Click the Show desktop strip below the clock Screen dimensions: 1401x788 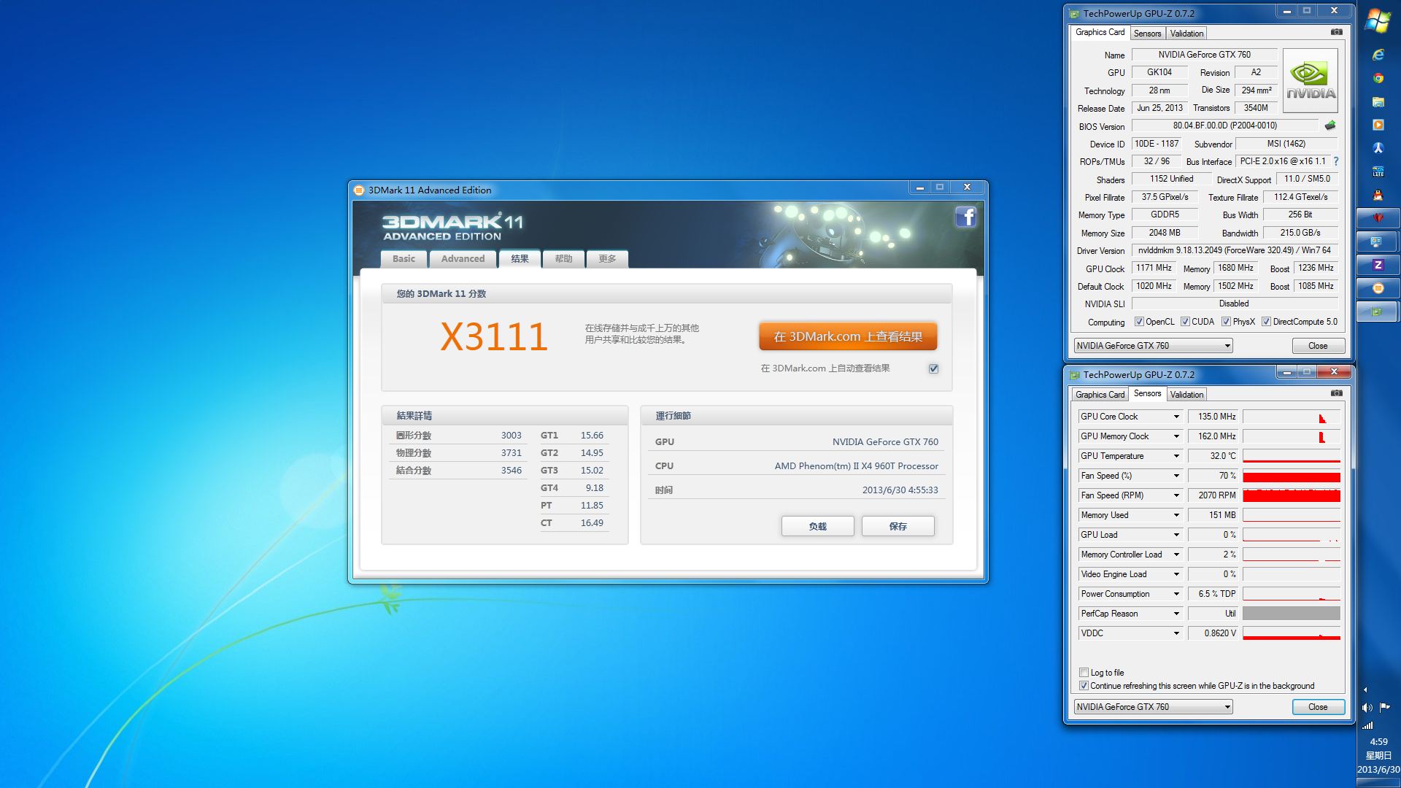pos(1378,783)
